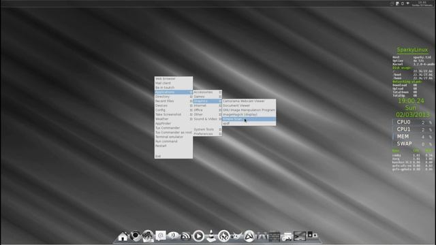Open AppFinder from the menu
Viewport: 436px width, 245px height.
point(174,123)
